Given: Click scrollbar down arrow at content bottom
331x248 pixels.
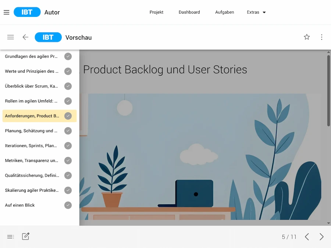Looking at the screenshot, I should pos(328,223).
